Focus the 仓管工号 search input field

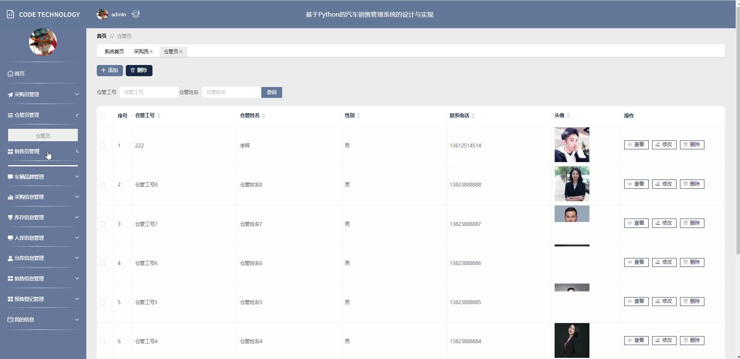(149, 92)
